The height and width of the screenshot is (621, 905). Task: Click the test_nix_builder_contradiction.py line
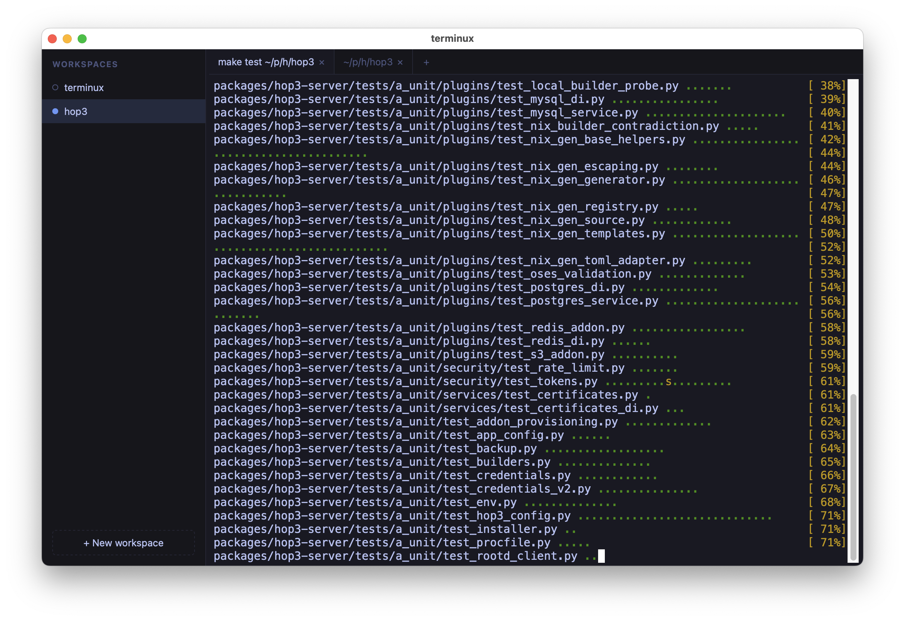[530, 126]
